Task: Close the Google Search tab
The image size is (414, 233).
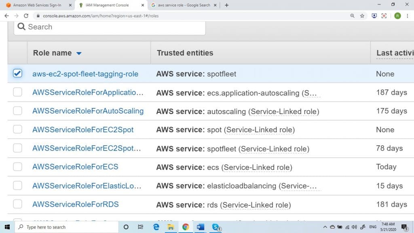Action: (215, 5)
